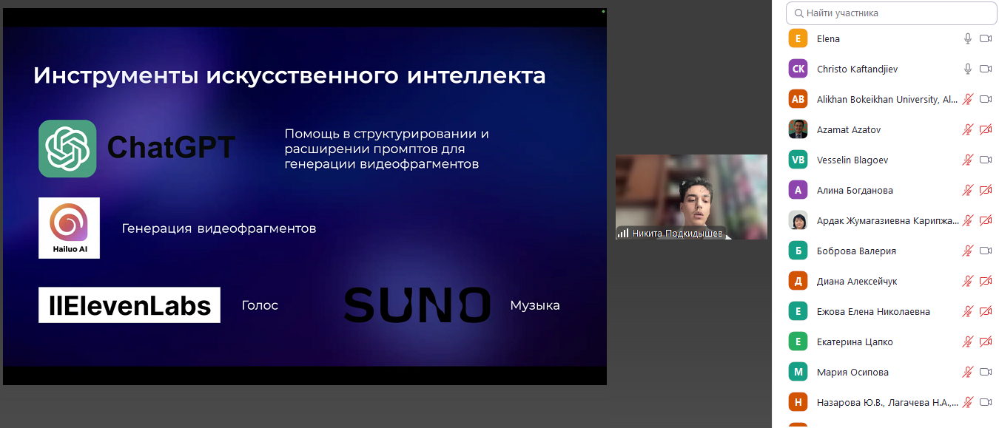
Task: Click the magnifier icon in participant search
Action: pos(798,13)
